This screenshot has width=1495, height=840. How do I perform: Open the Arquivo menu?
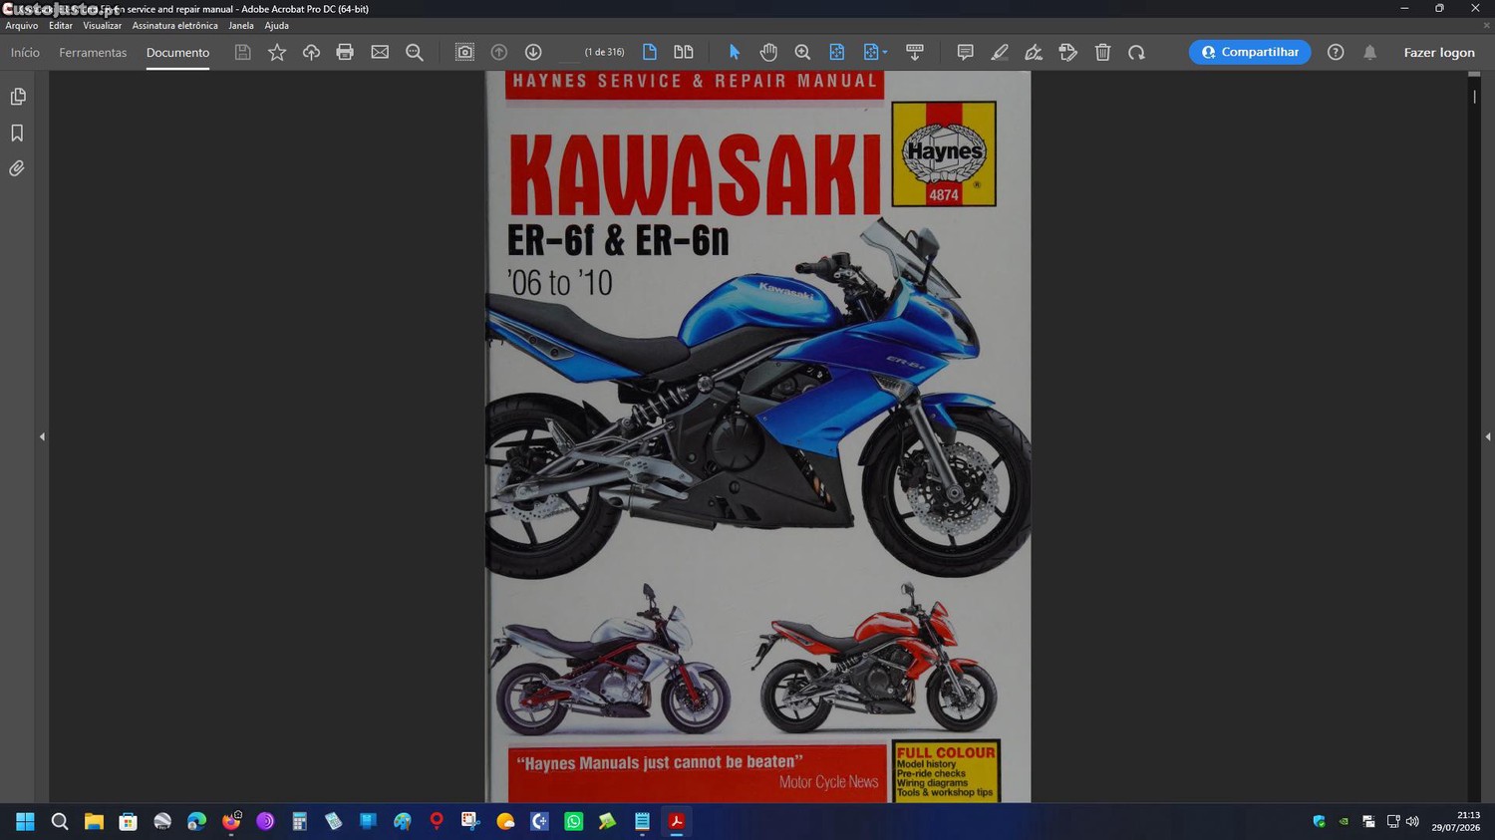(22, 26)
